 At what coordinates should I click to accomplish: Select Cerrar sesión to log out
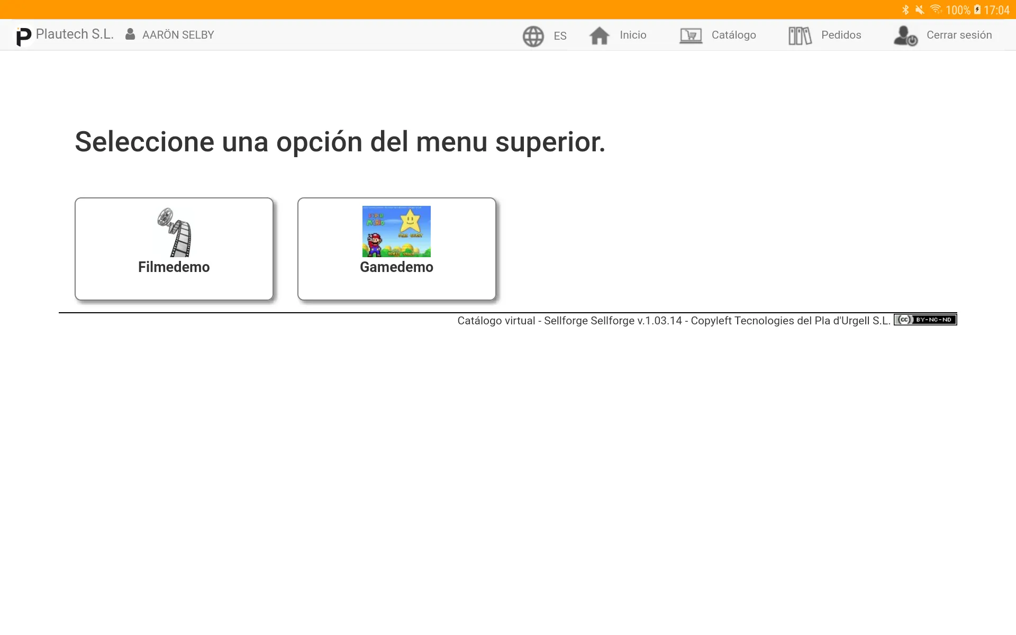point(959,35)
